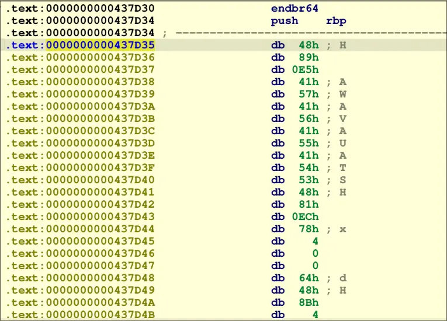This screenshot has width=447, height=321.
Task: Select the 0E5h byte value
Action: coord(305,69)
